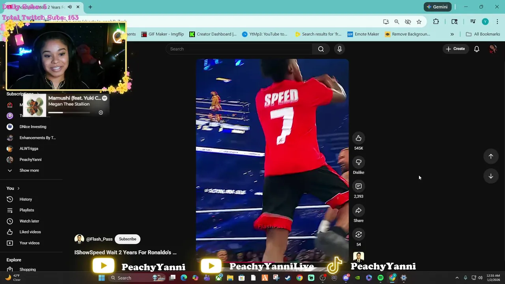Click the YouTube search magnifier button
The image size is (505, 284).
tap(321, 49)
